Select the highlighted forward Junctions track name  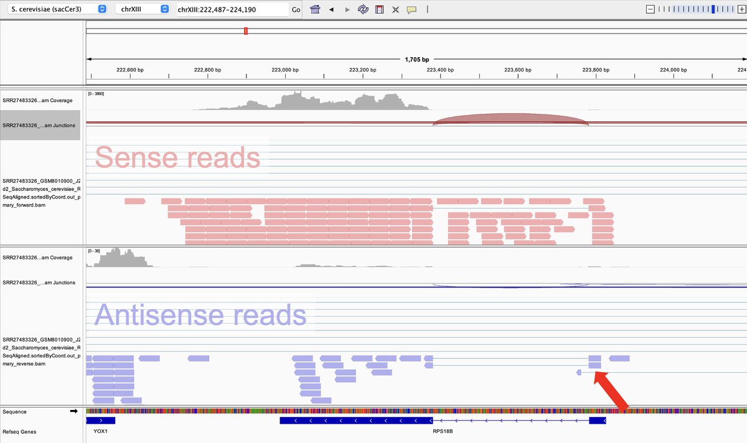39,125
